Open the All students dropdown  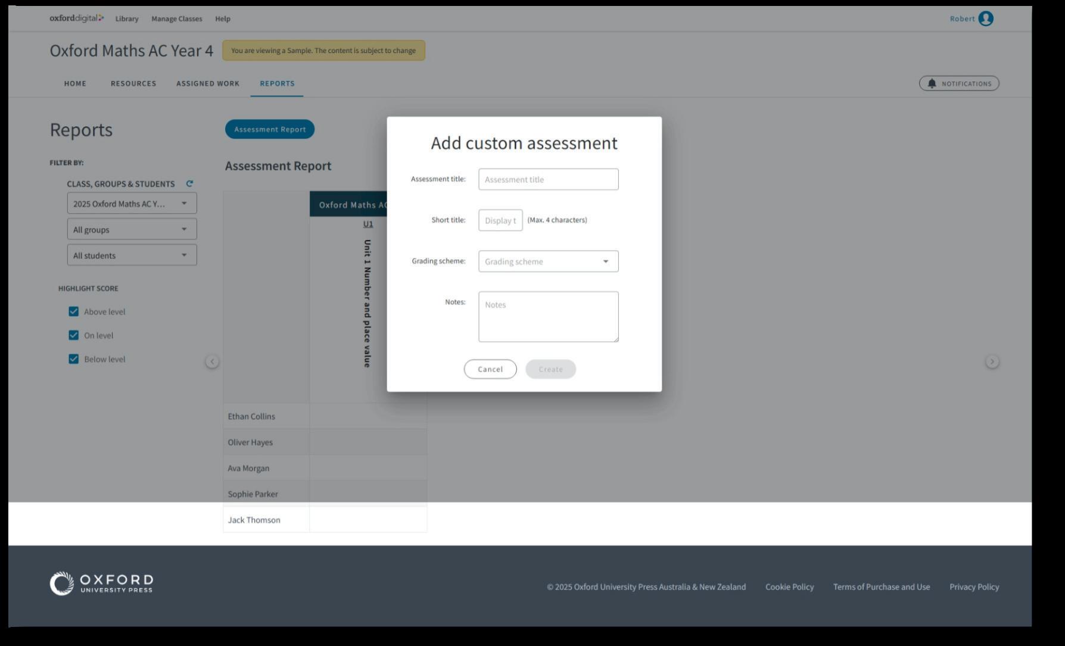click(x=132, y=255)
